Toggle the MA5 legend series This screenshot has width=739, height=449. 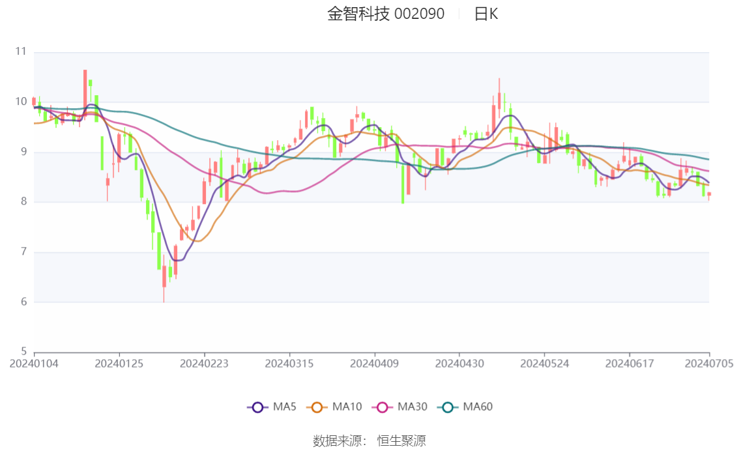point(272,407)
